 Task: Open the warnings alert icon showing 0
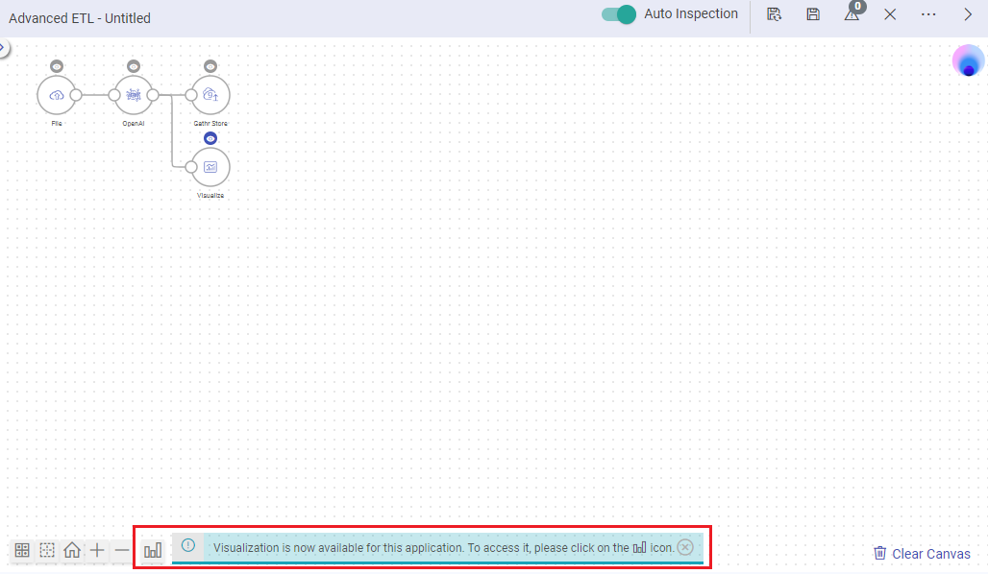point(852,13)
